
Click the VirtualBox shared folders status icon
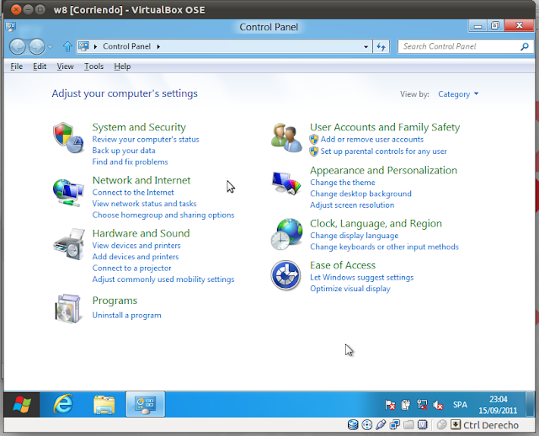[x=408, y=425]
